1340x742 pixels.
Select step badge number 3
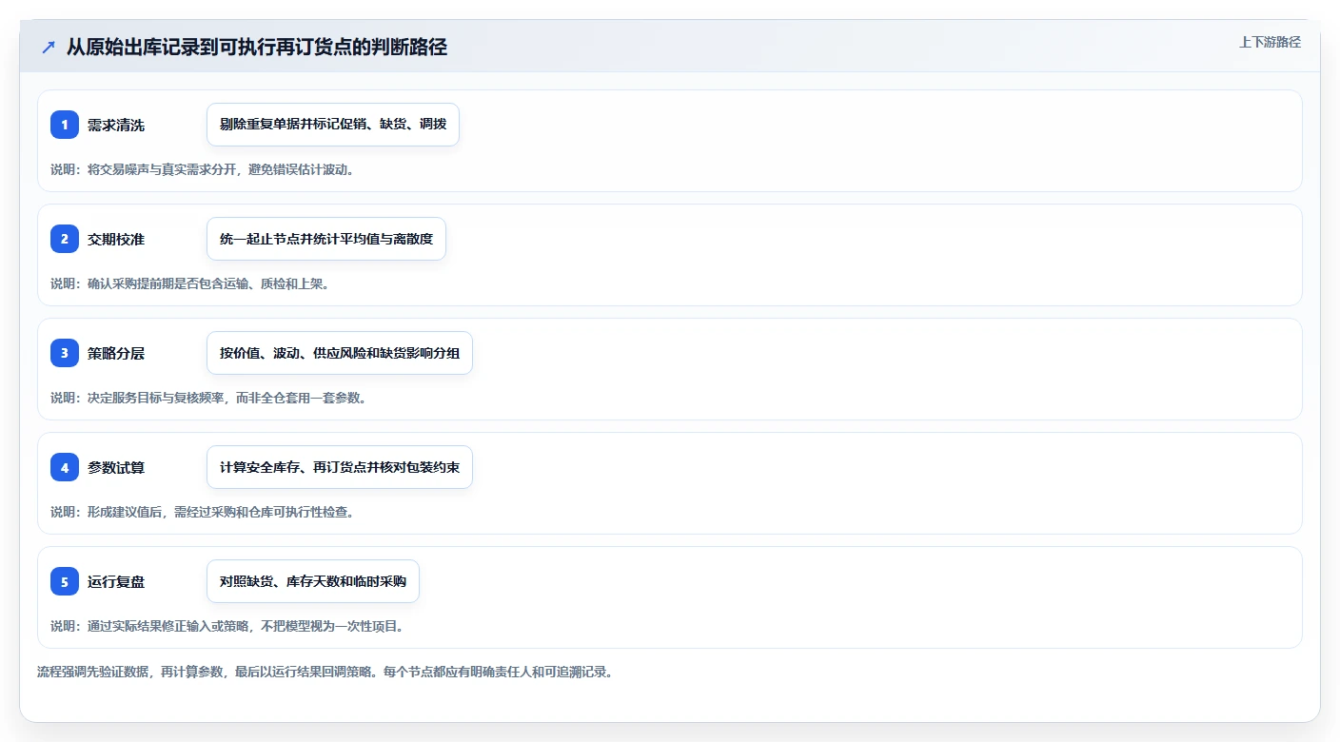[x=65, y=353]
